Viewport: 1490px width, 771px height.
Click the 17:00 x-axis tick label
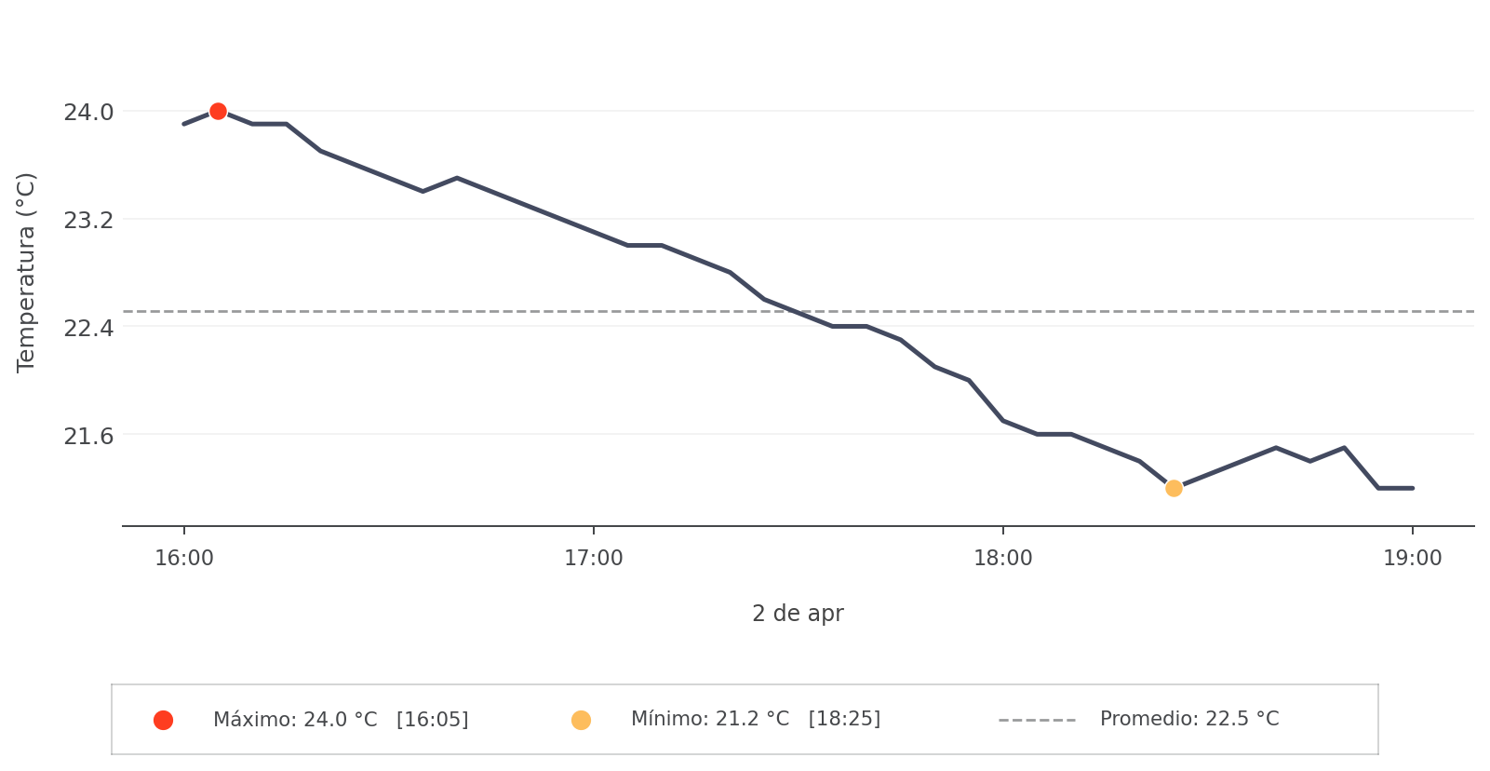coord(594,559)
